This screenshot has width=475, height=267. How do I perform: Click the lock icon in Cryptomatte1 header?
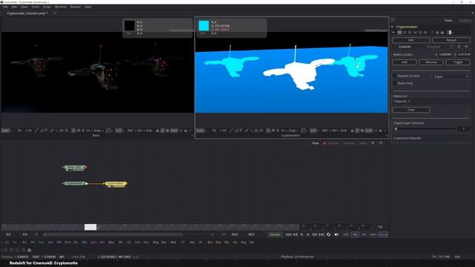(437, 33)
